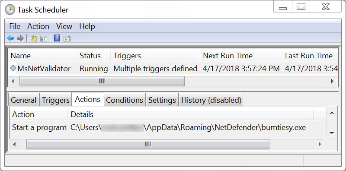Open the View menu
This screenshot has height=171, width=346.
point(64,26)
